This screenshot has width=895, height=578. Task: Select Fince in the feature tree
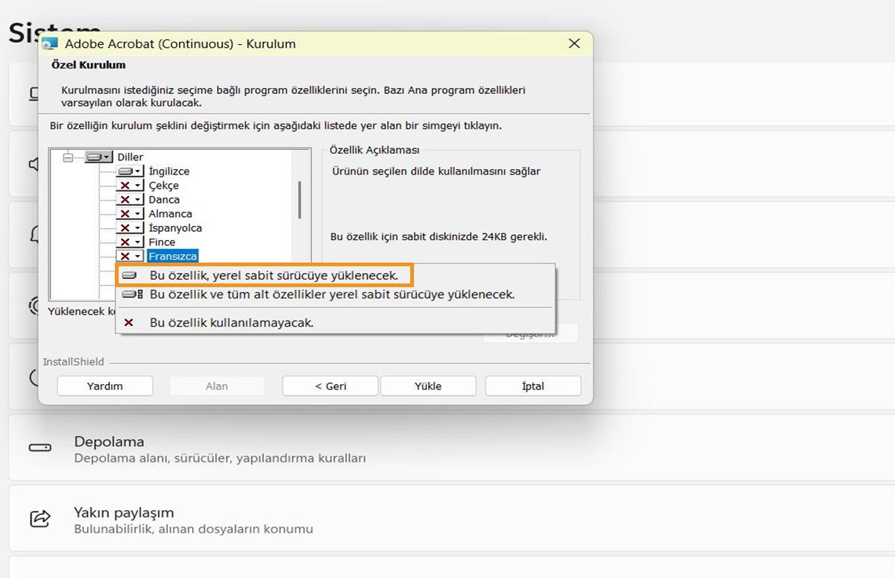162,242
